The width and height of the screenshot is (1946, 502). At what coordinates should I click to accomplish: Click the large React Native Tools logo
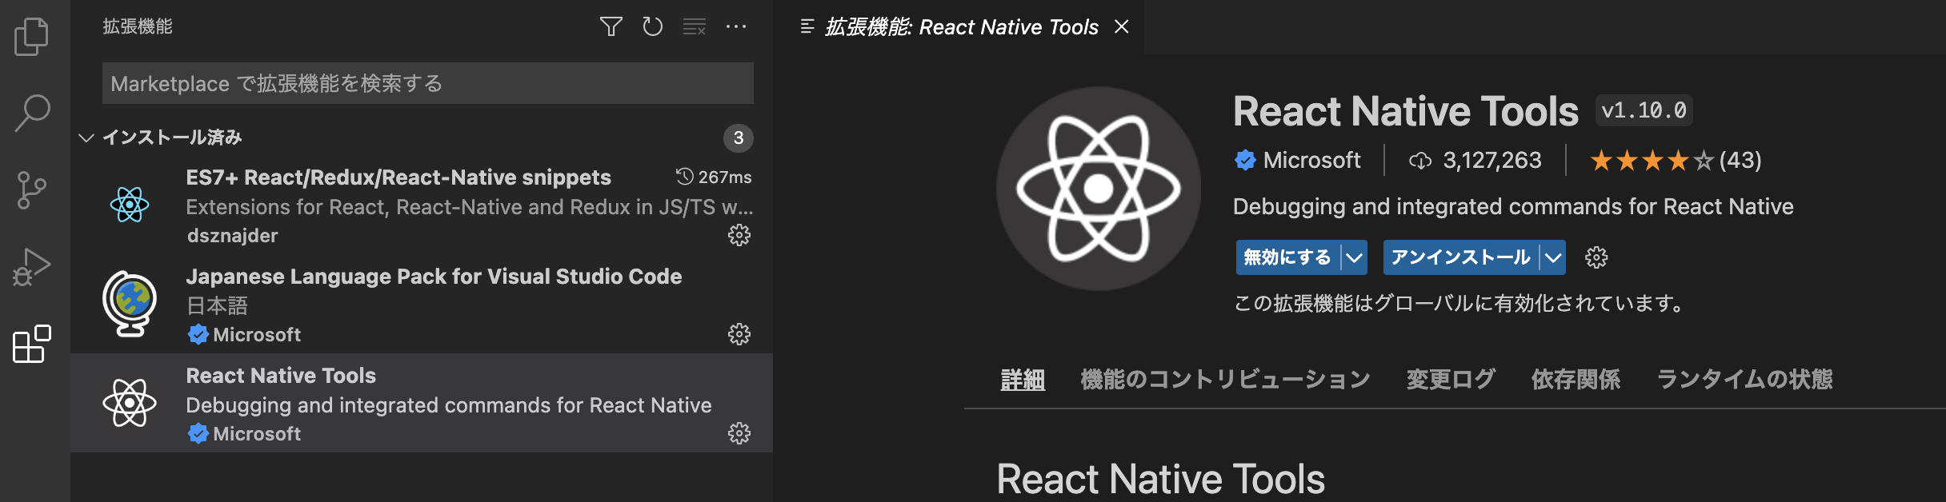1098,189
